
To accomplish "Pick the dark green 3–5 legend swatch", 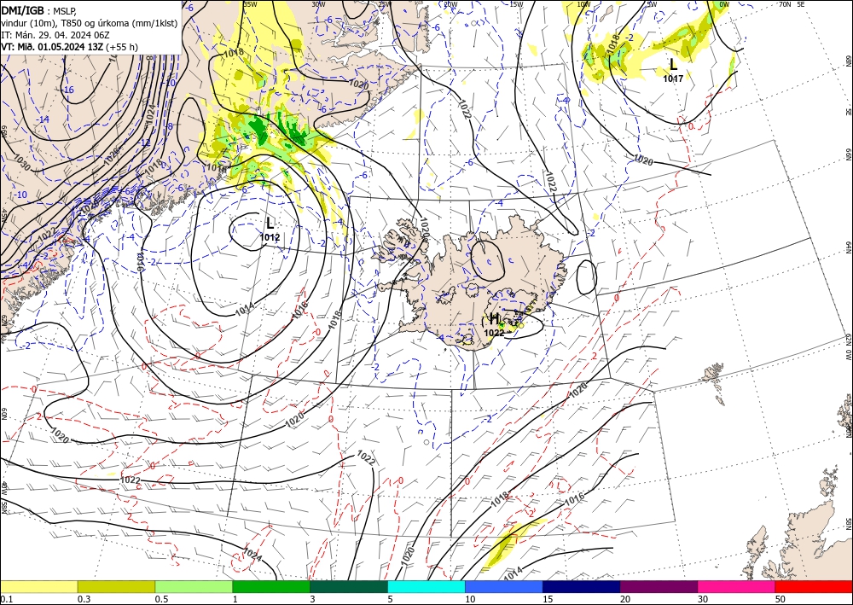I will point(349,586).
